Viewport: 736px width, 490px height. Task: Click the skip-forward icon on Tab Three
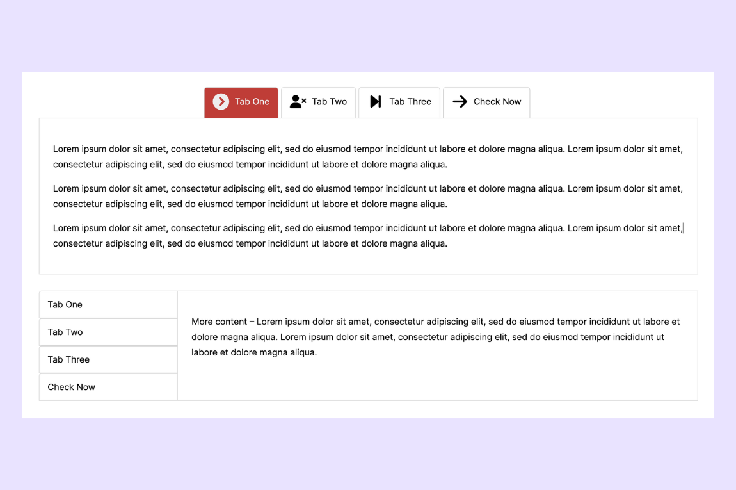tap(376, 101)
